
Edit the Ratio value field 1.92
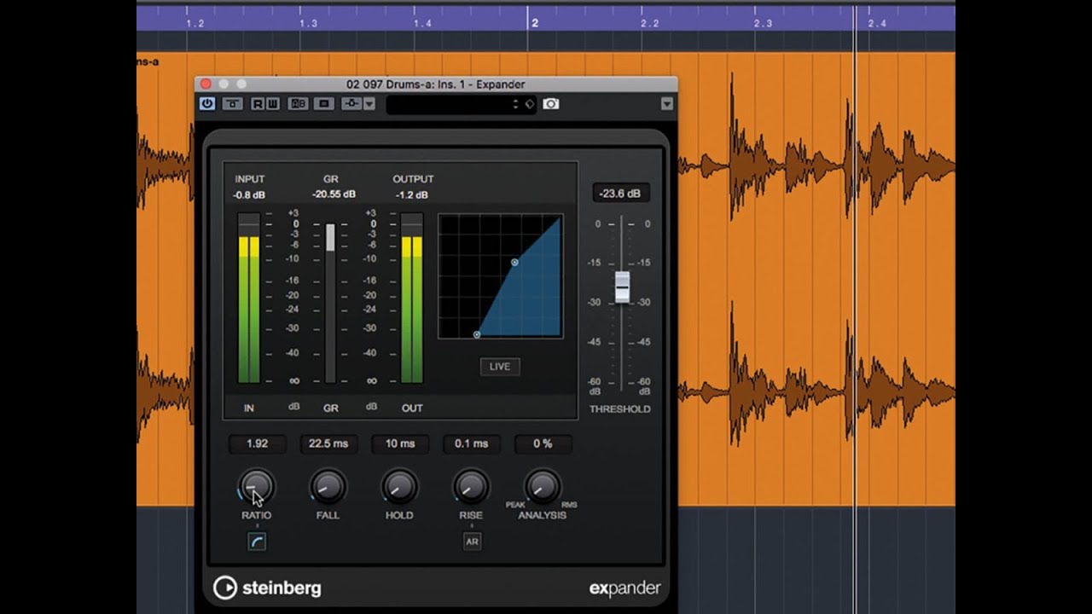pyautogui.click(x=257, y=443)
